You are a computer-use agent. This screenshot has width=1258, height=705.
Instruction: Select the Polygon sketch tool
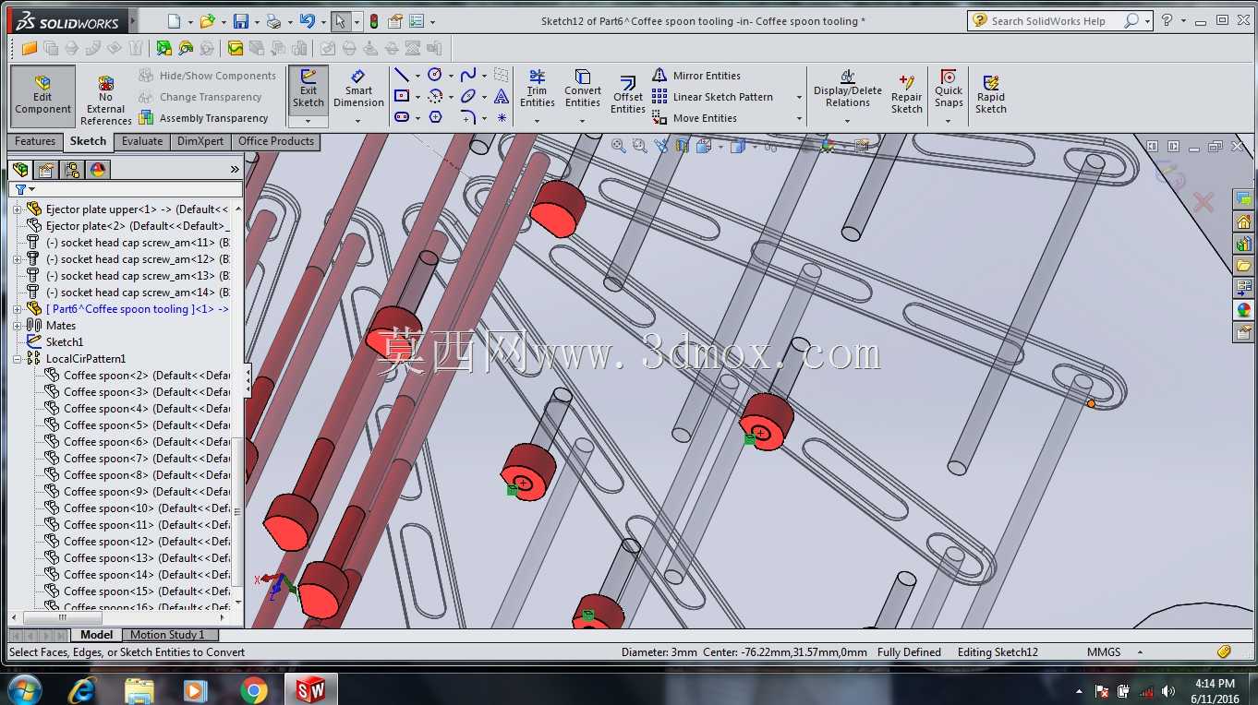pyautogui.click(x=435, y=117)
